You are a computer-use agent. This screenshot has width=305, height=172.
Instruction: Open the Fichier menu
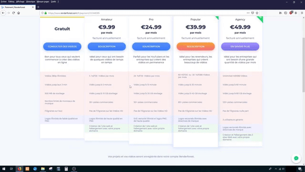coord(4,1)
